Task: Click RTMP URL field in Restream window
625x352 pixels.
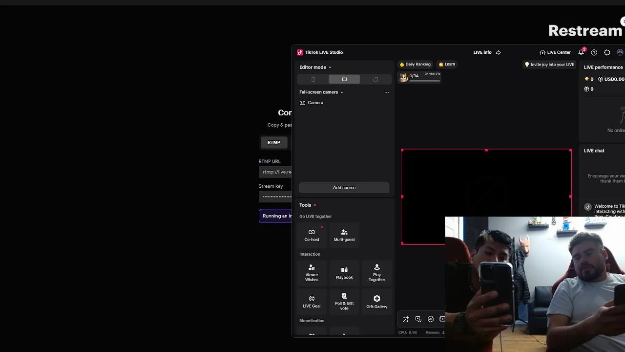Action: click(275, 172)
